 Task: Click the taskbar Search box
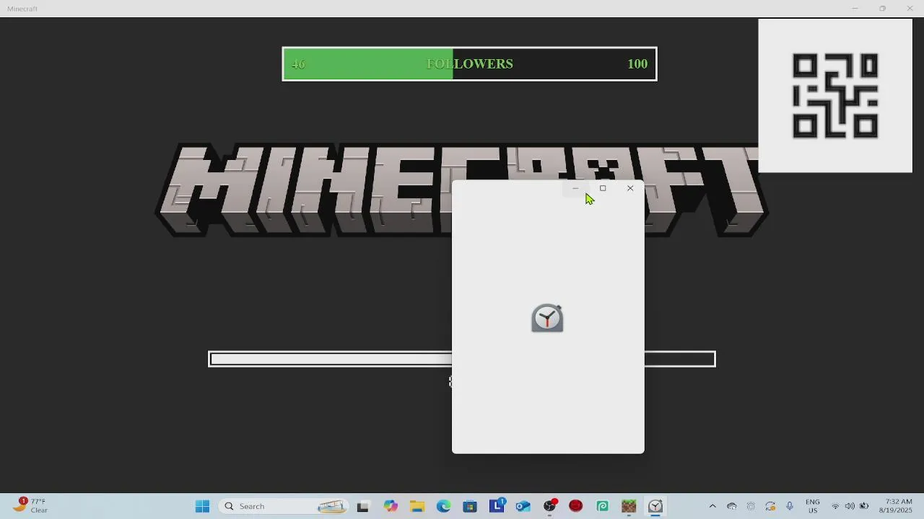pyautogui.click(x=284, y=506)
